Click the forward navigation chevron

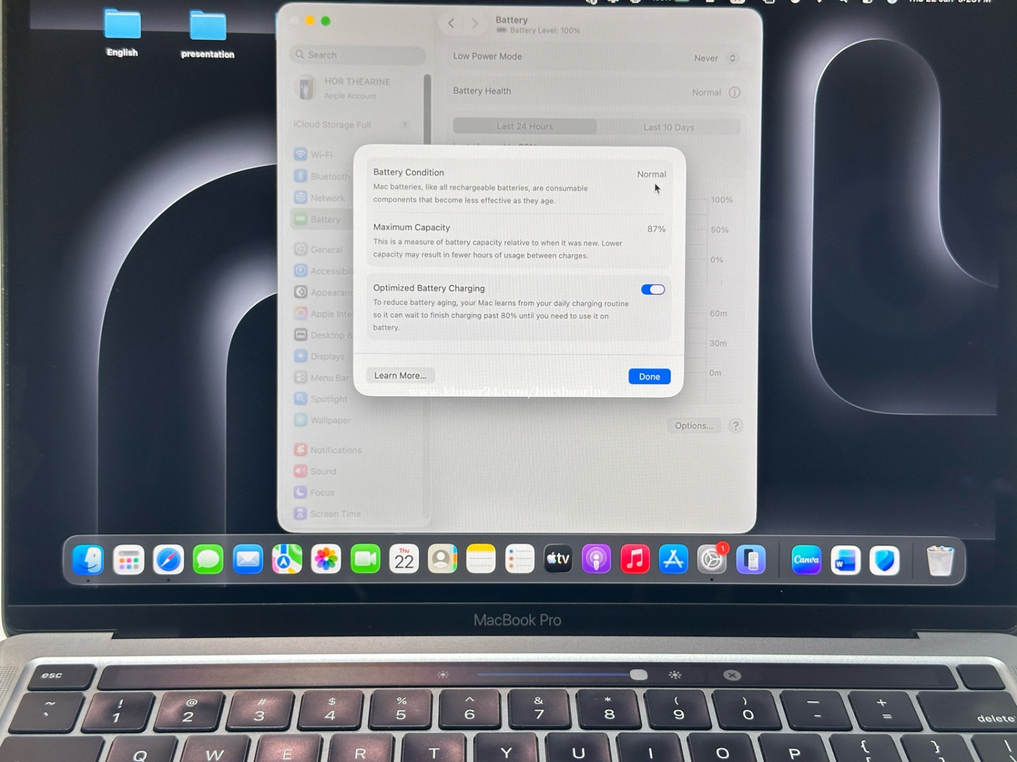click(475, 24)
